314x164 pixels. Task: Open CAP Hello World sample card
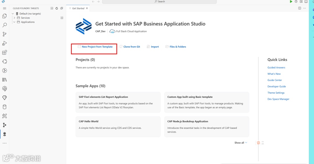click(x=118, y=127)
